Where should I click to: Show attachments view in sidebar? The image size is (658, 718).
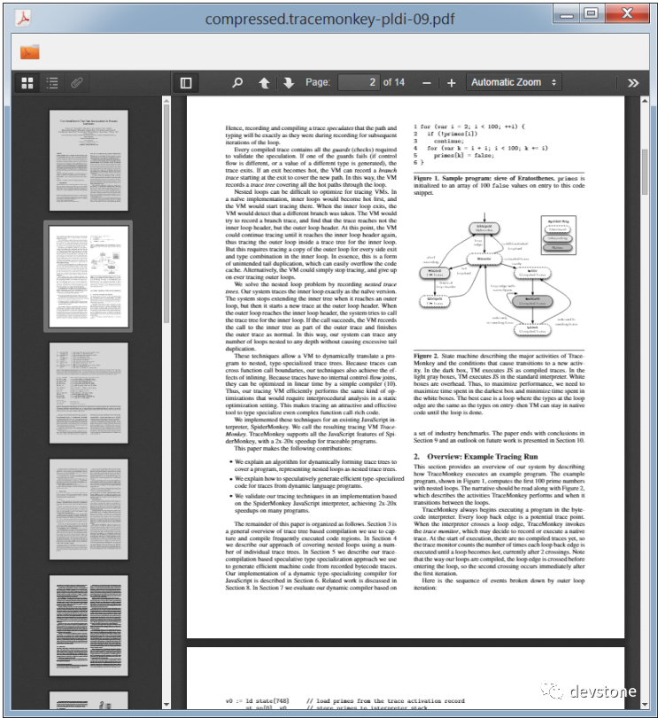click(x=76, y=83)
